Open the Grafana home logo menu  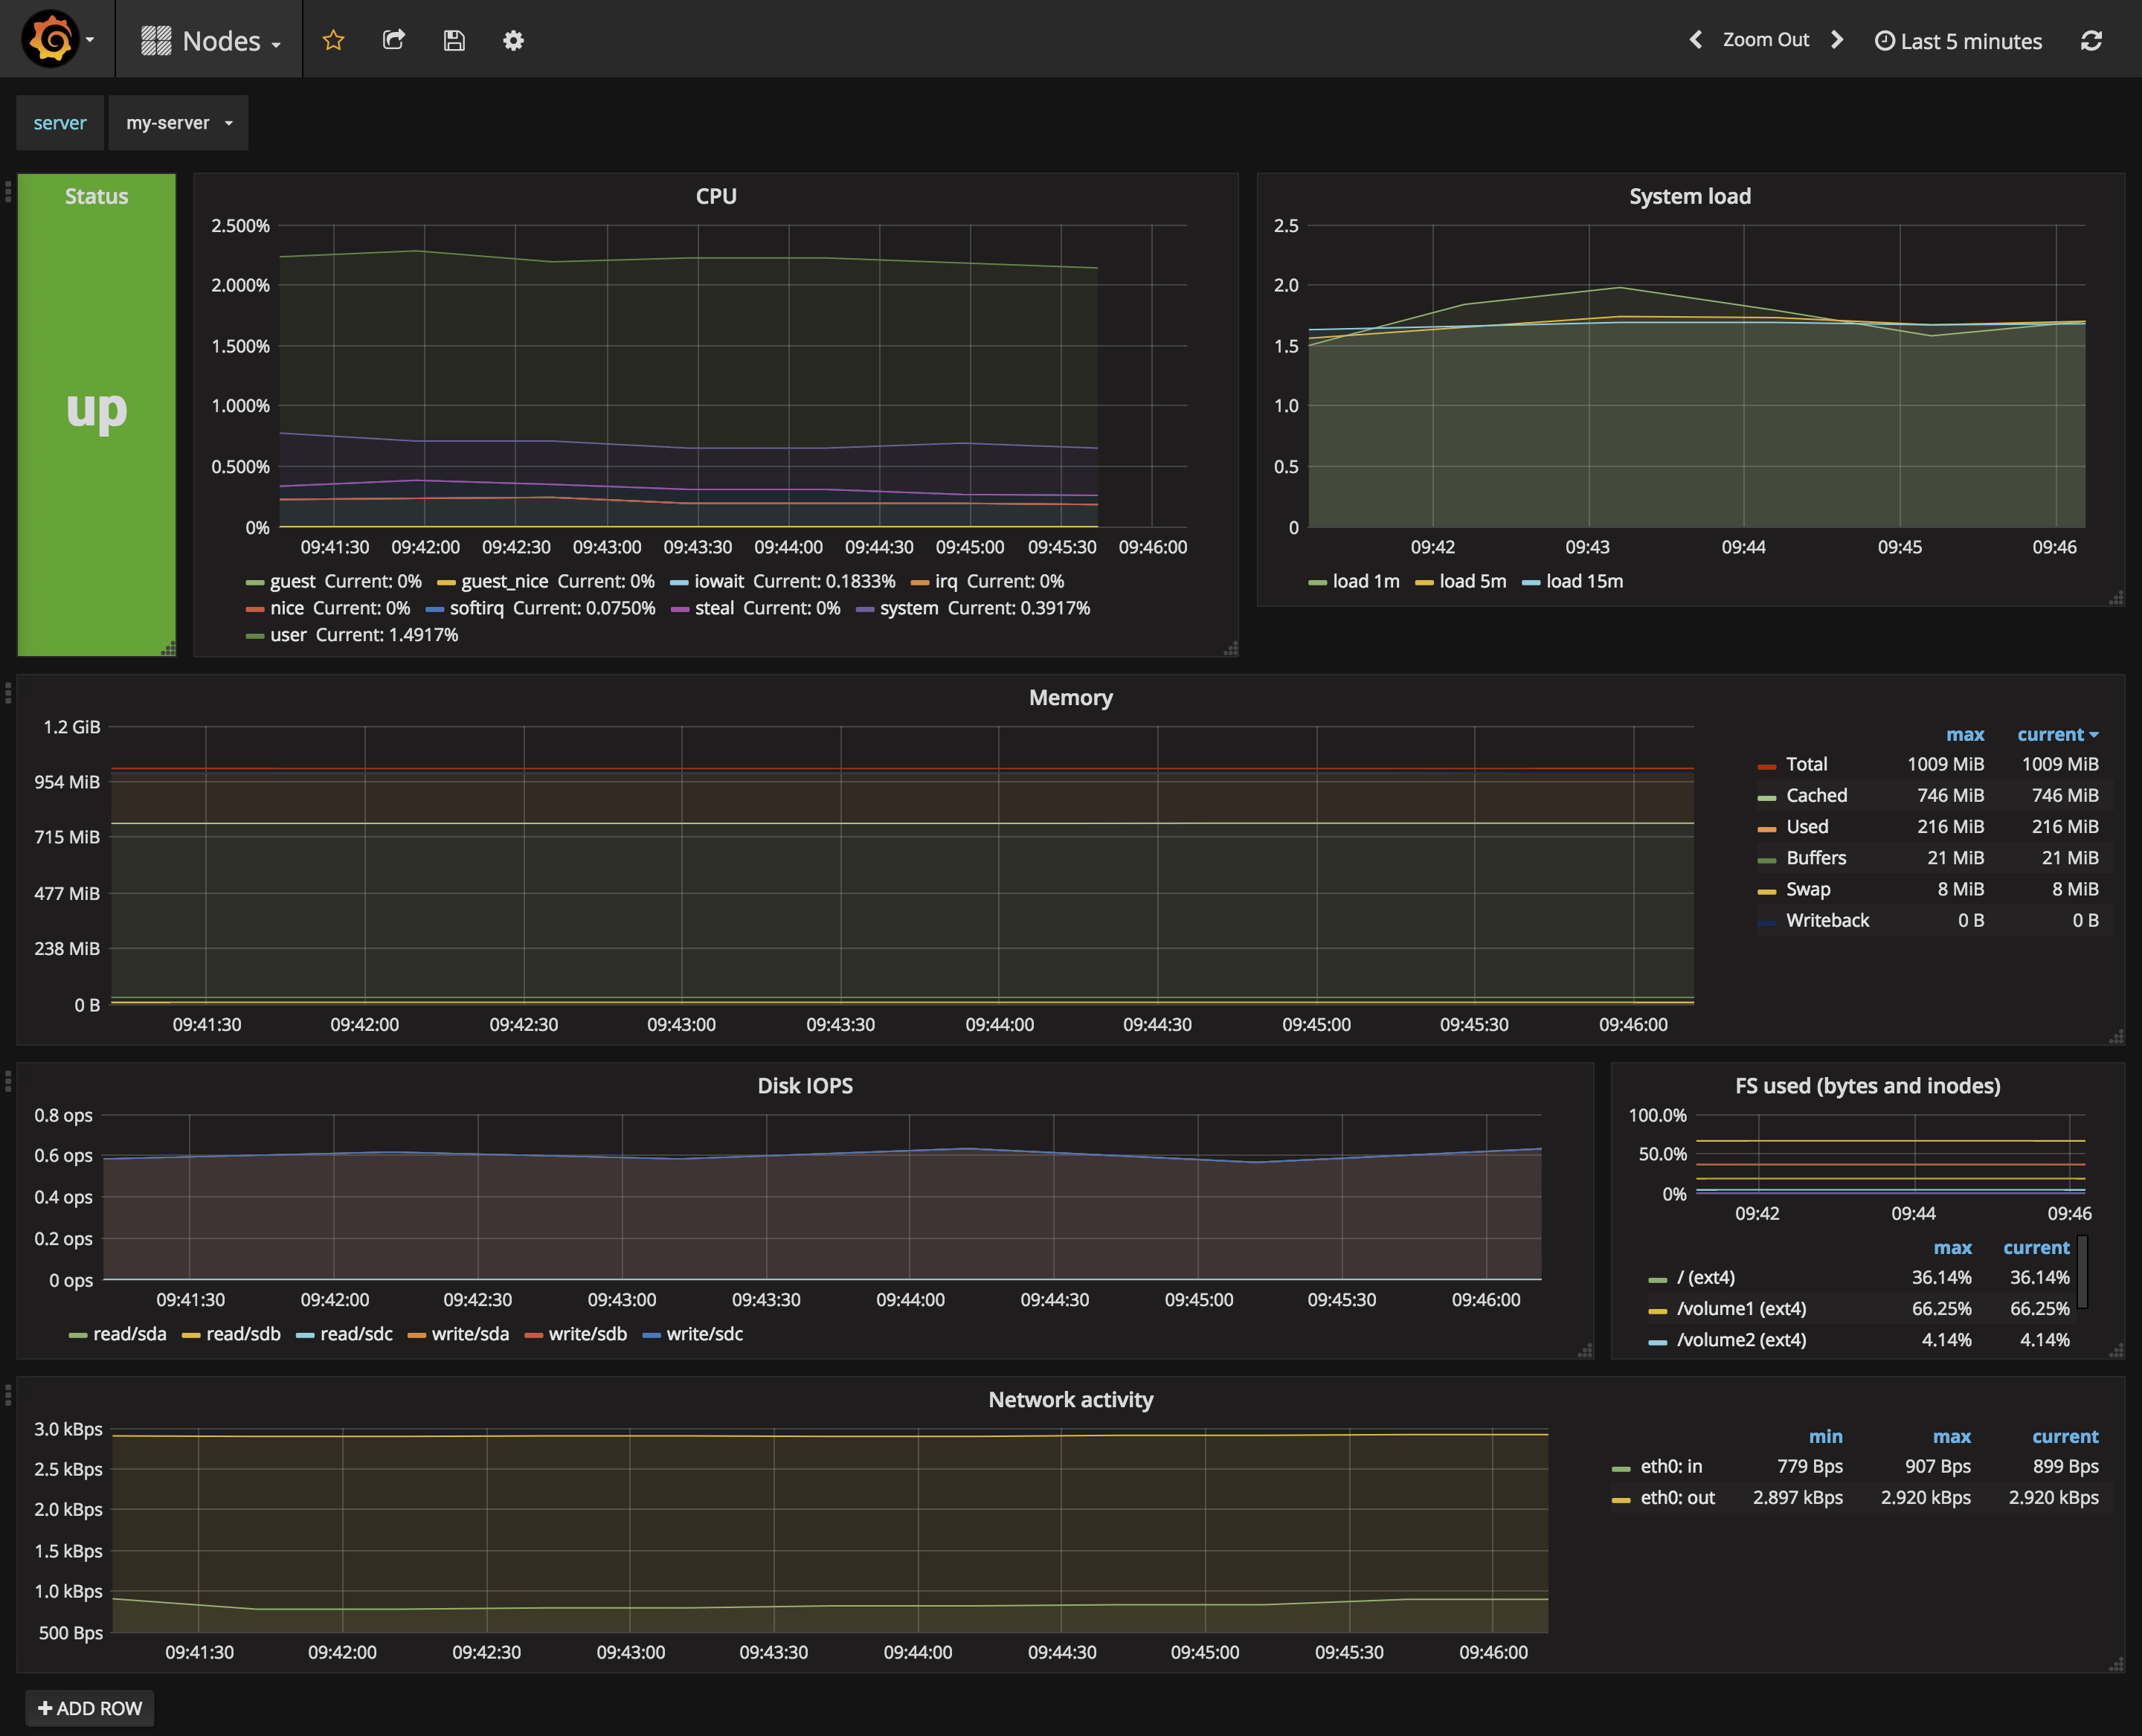click(52, 39)
